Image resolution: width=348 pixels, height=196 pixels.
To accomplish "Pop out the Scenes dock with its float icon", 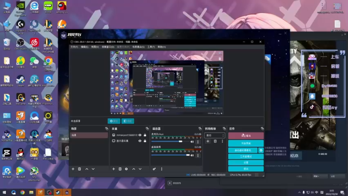I will (x=107, y=128).
